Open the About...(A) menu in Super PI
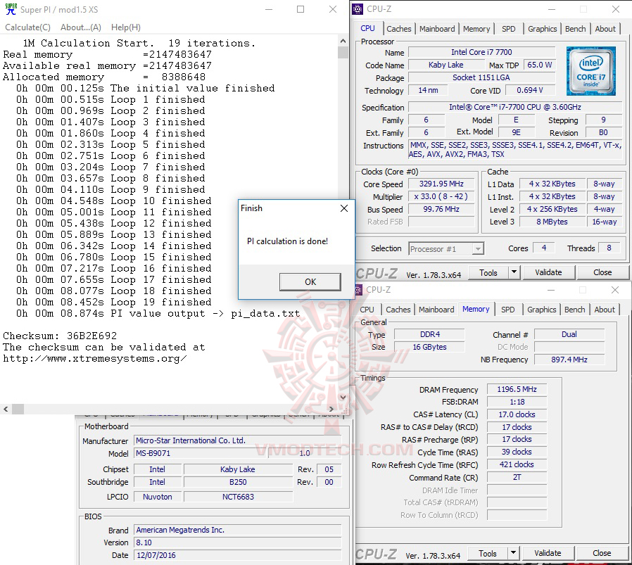The image size is (632, 565). tap(81, 27)
